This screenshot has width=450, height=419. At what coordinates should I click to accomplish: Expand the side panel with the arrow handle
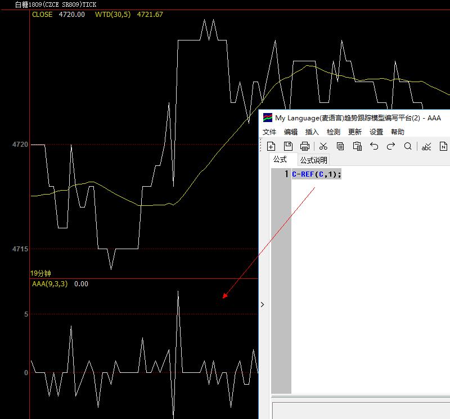[x=262, y=304]
